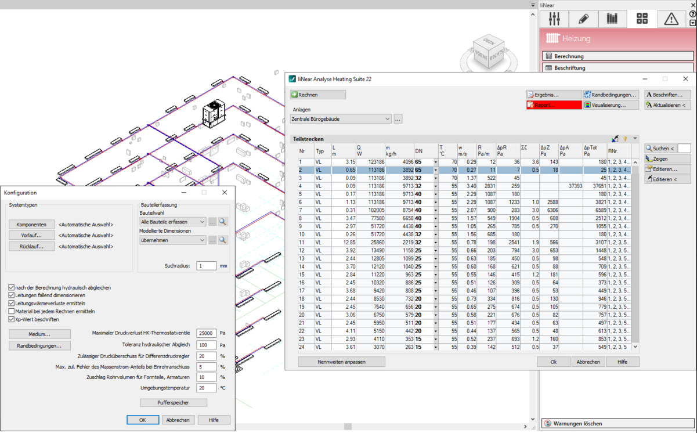Click the key icon above Teilstrecken table
Screen dimensions: 697x433
[x=625, y=139]
